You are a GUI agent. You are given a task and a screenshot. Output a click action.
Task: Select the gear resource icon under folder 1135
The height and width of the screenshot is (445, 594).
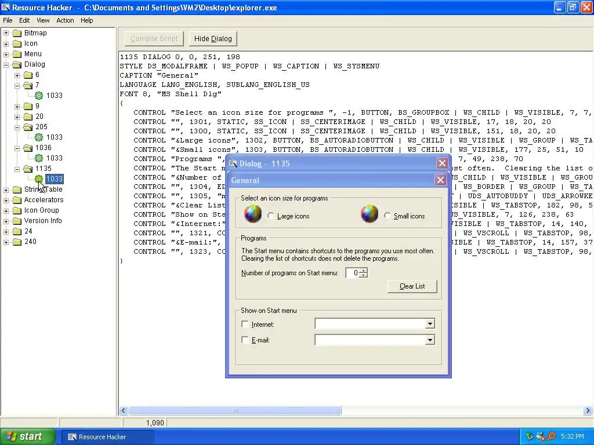point(39,178)
